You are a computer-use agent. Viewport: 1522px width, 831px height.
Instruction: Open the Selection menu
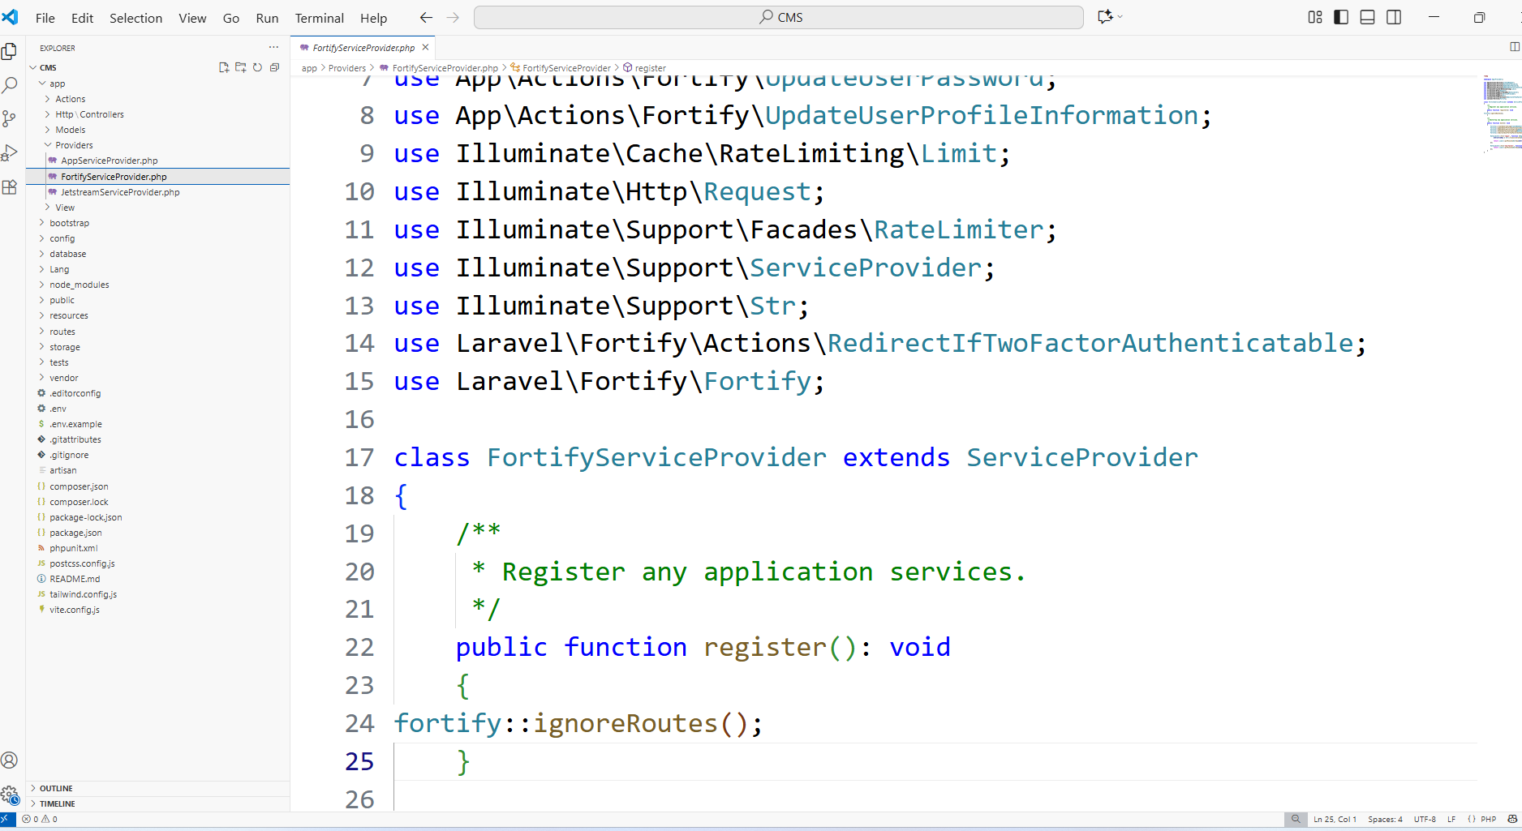[x=135, y=18]
